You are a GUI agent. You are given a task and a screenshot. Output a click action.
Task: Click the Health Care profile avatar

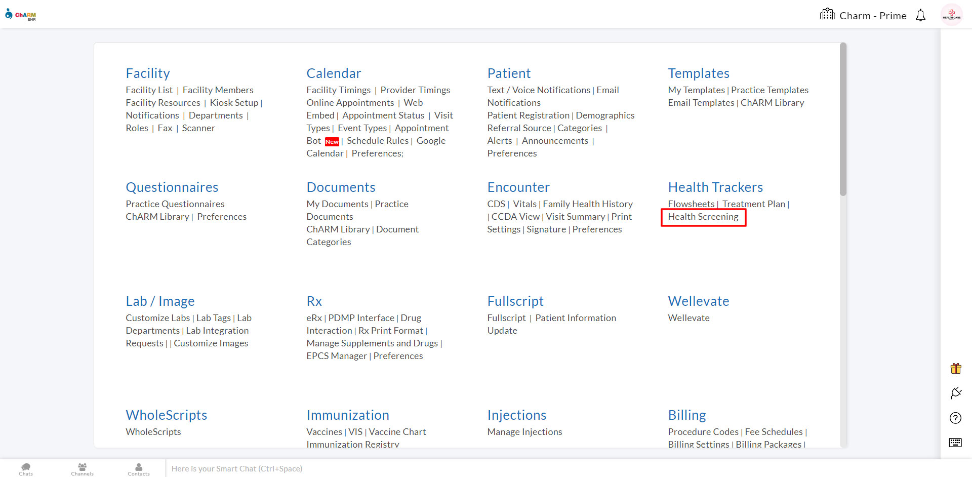coord(951,15)
